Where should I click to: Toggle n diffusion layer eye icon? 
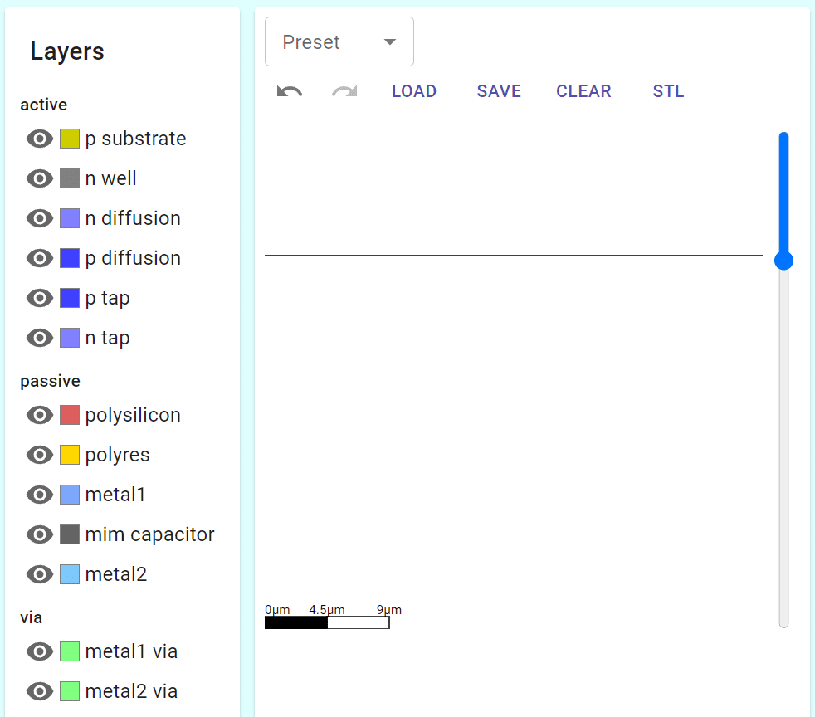pyautogui.click(x=40, y=218)
